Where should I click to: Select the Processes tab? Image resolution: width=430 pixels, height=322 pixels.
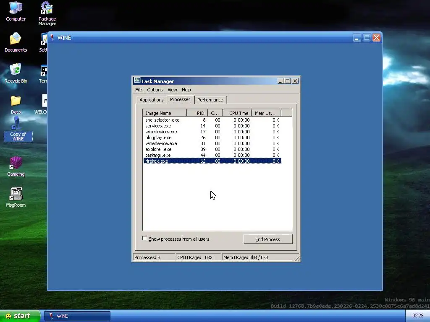coord(180,99)
